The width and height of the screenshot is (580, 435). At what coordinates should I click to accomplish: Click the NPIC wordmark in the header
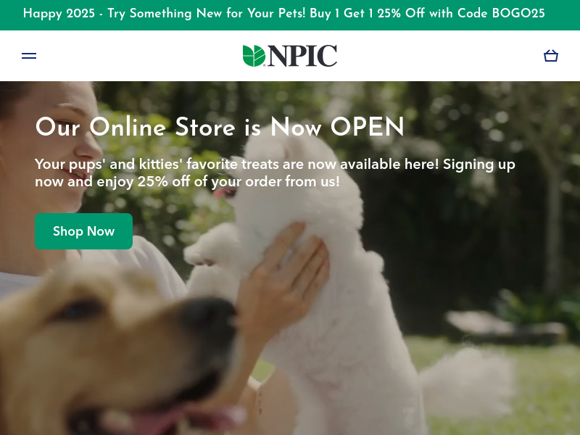tap(302, 56)
